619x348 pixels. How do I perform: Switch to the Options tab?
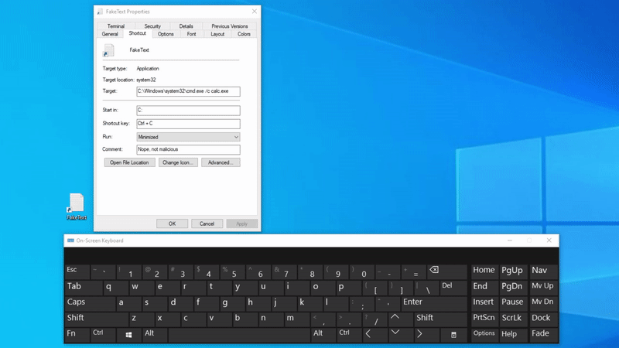click(166, 34)
